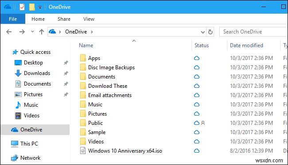Viewport: 288px width, 165px height.
Task: Refresh the OneDrive folder view
Action: (210, 32)
